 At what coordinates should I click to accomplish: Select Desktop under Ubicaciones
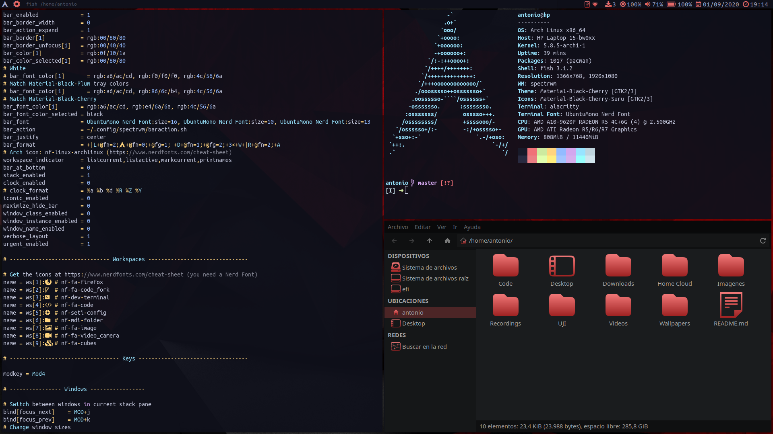[413, 323]
